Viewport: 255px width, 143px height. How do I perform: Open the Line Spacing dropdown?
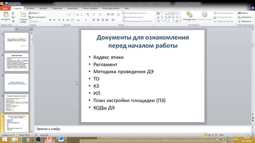tap(119, 15)
